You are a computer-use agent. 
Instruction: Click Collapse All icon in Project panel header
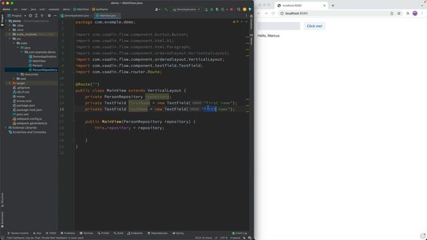pyautogui.click(x=42, y=16)
